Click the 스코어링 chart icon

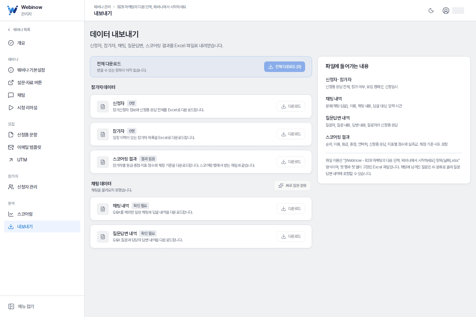(x=11, y=214)
